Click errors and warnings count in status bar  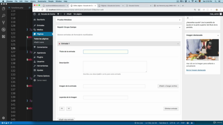(5, 123)
